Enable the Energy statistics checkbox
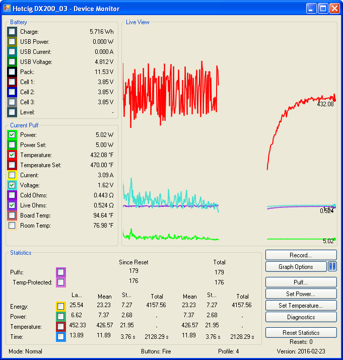This screenshot has width=343, height=360. click(61, 306)
